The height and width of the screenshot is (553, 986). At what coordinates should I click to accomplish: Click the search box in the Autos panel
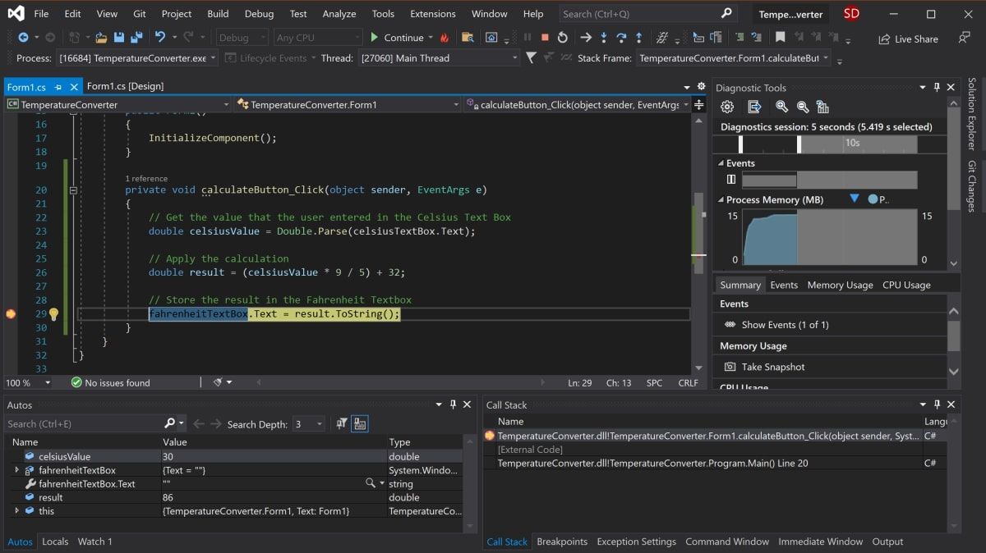click(82, 423)
